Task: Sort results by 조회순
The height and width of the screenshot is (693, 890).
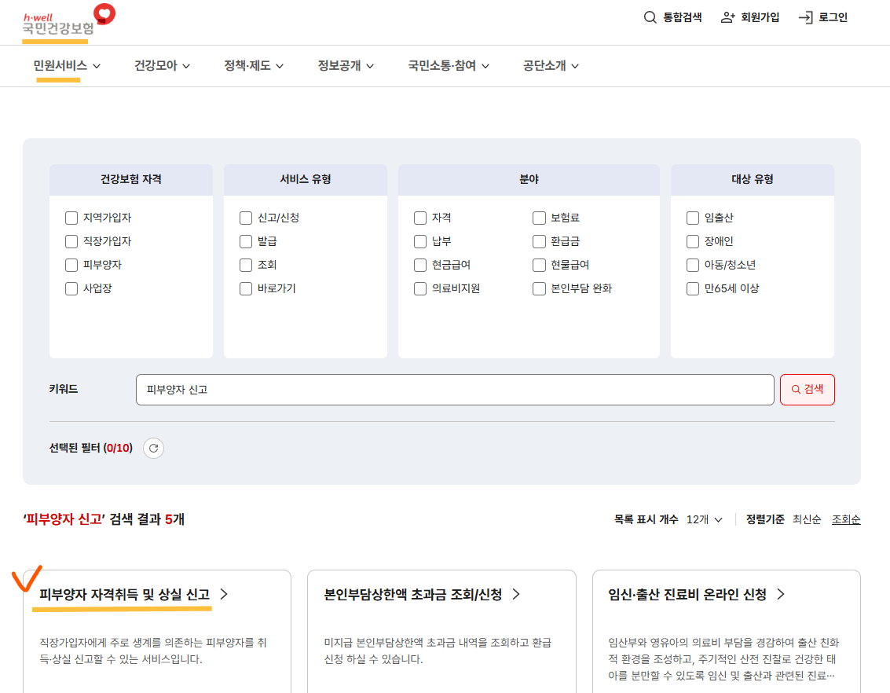Action: (x=845, y=519)
